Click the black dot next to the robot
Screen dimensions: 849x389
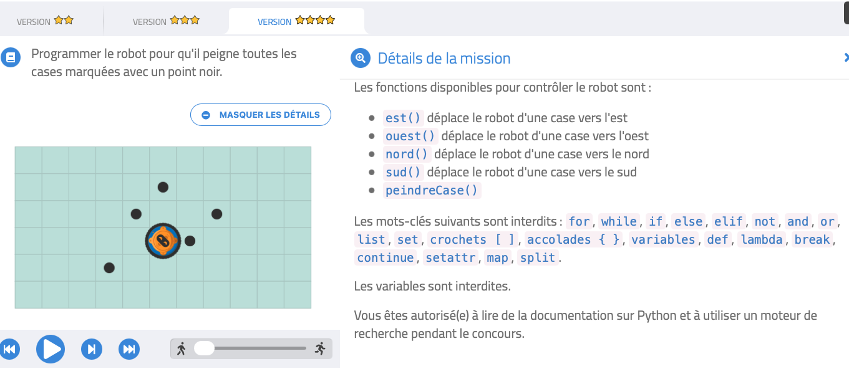(190, 241)
